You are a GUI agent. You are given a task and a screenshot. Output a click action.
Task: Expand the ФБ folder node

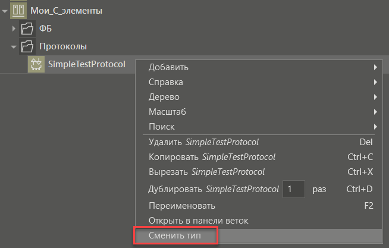click(x=14, y=29)
